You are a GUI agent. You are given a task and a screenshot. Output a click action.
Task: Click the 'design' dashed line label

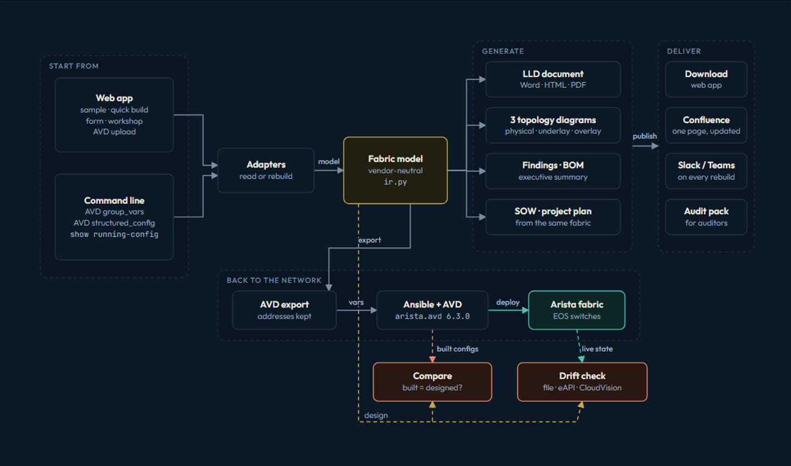(x=376, y=416)
